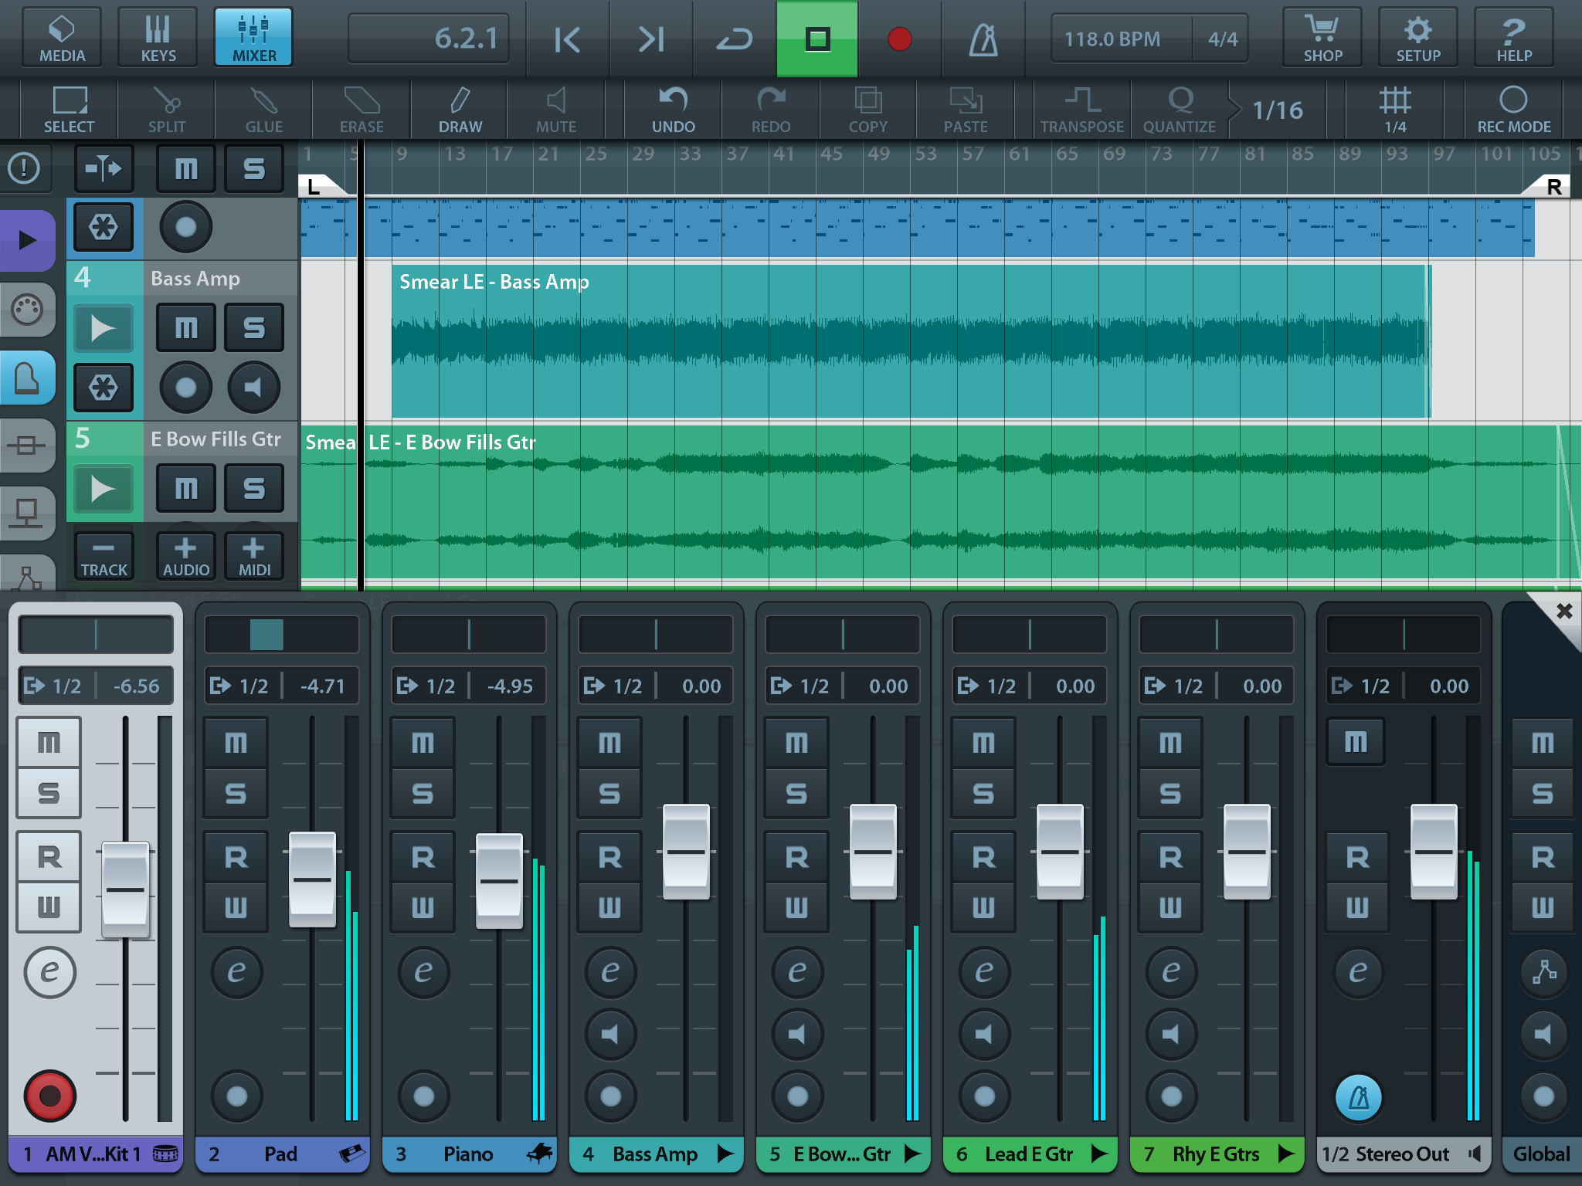The height and width of the screenshot is (1186, 1582).
Task: Open output routing 1/2 of Piano channel
Action: pos(427,686)
